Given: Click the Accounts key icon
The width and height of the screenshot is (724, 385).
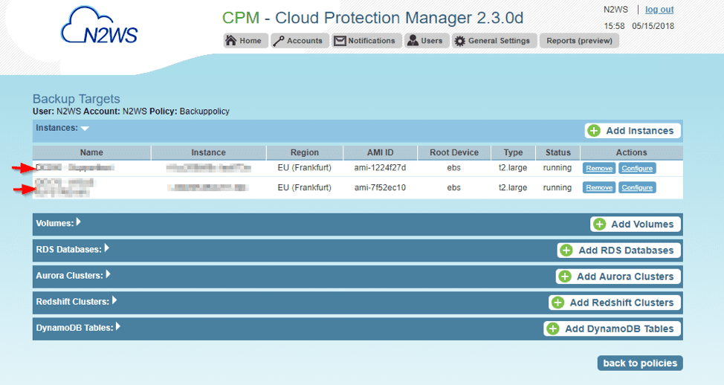Looking at the screenshot, I should pyautogui.click(x=279, y=41).
